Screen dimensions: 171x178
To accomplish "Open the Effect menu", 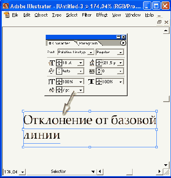I will coord(102,15).
